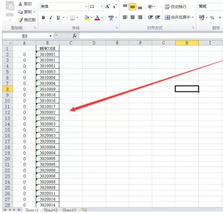Select cell containing NEWCODE

point(47,48)
